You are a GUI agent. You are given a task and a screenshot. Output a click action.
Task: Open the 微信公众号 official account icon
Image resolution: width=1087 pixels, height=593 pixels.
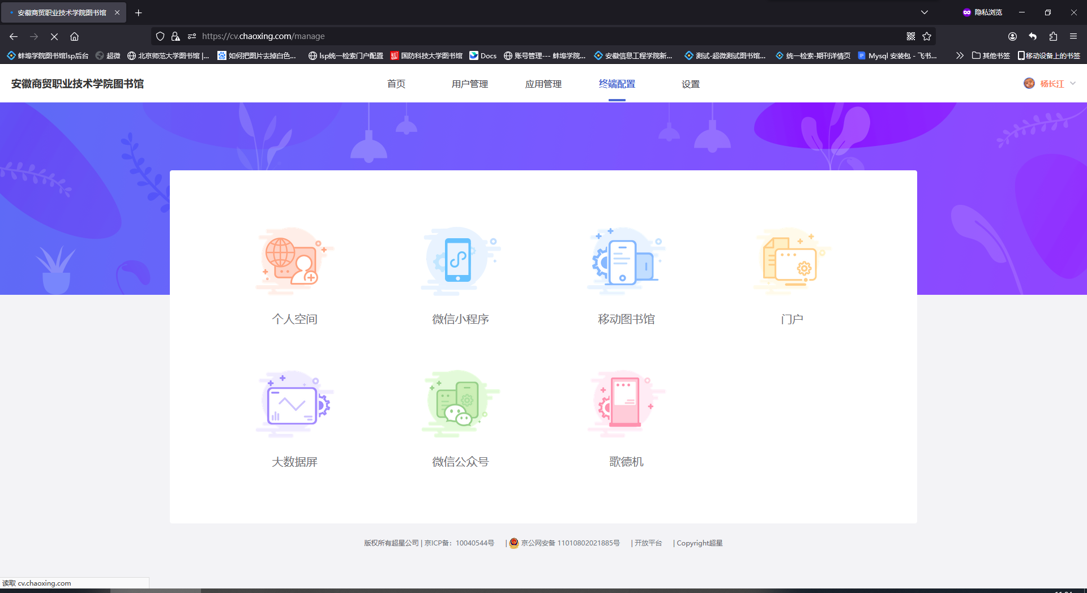(x=460, y=404)
